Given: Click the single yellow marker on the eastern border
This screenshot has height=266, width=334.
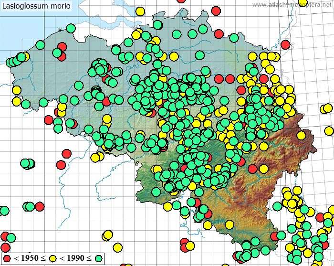Looking at the screenshot, I should tap(301, 135).
